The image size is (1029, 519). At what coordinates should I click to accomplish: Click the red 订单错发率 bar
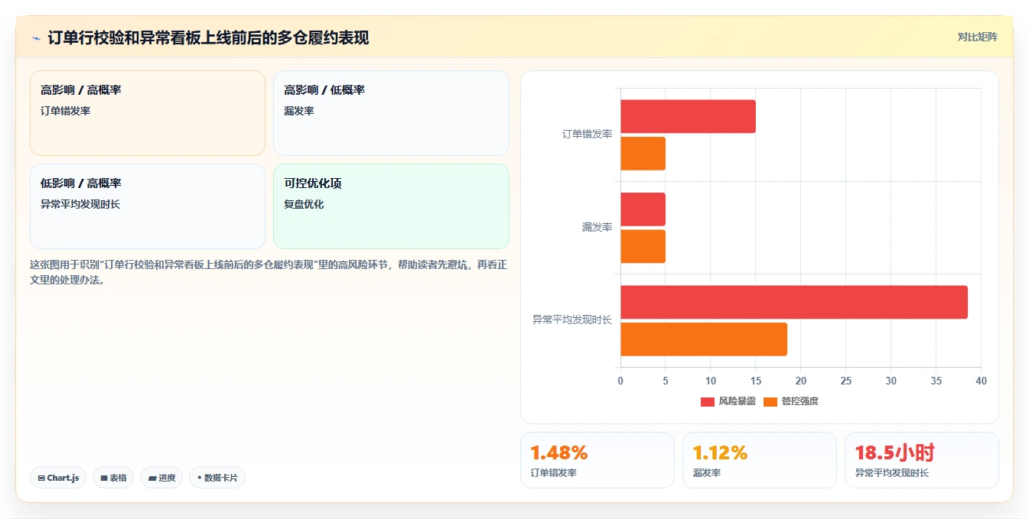[x=688, y=116]
